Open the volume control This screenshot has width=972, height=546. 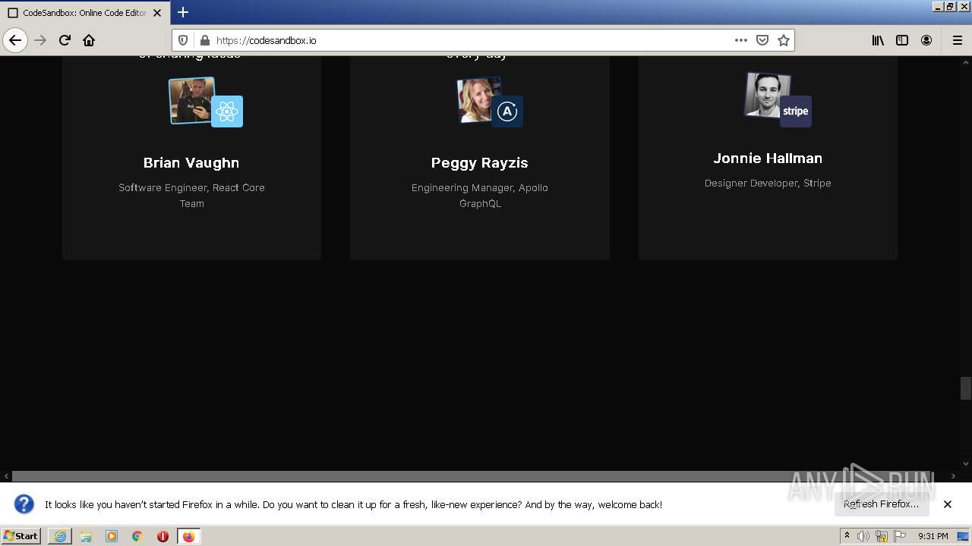(x=863, y=536)
